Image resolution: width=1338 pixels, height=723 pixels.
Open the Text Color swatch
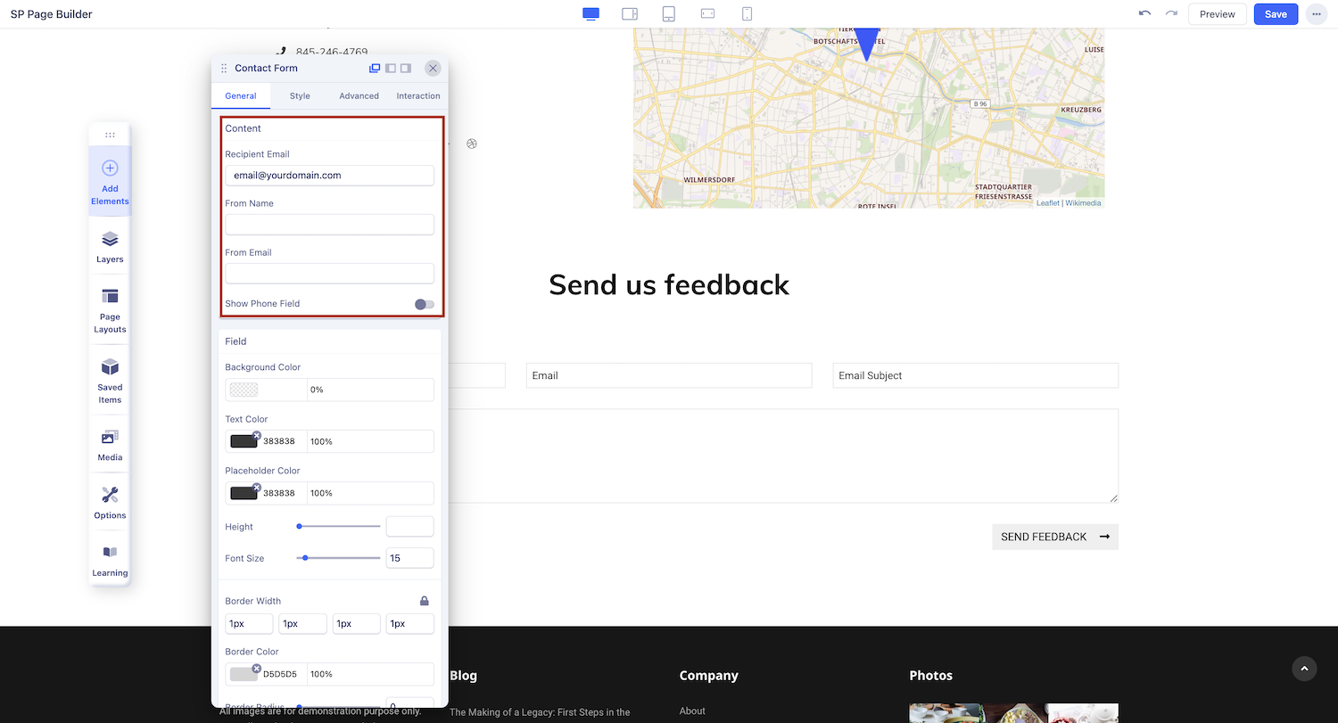pos(244,441)
